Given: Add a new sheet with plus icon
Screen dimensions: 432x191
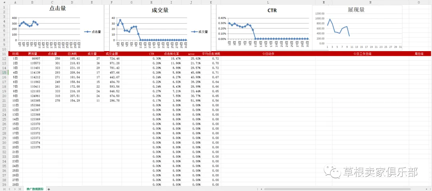Looking at the screenshot, I should [49, 189].
